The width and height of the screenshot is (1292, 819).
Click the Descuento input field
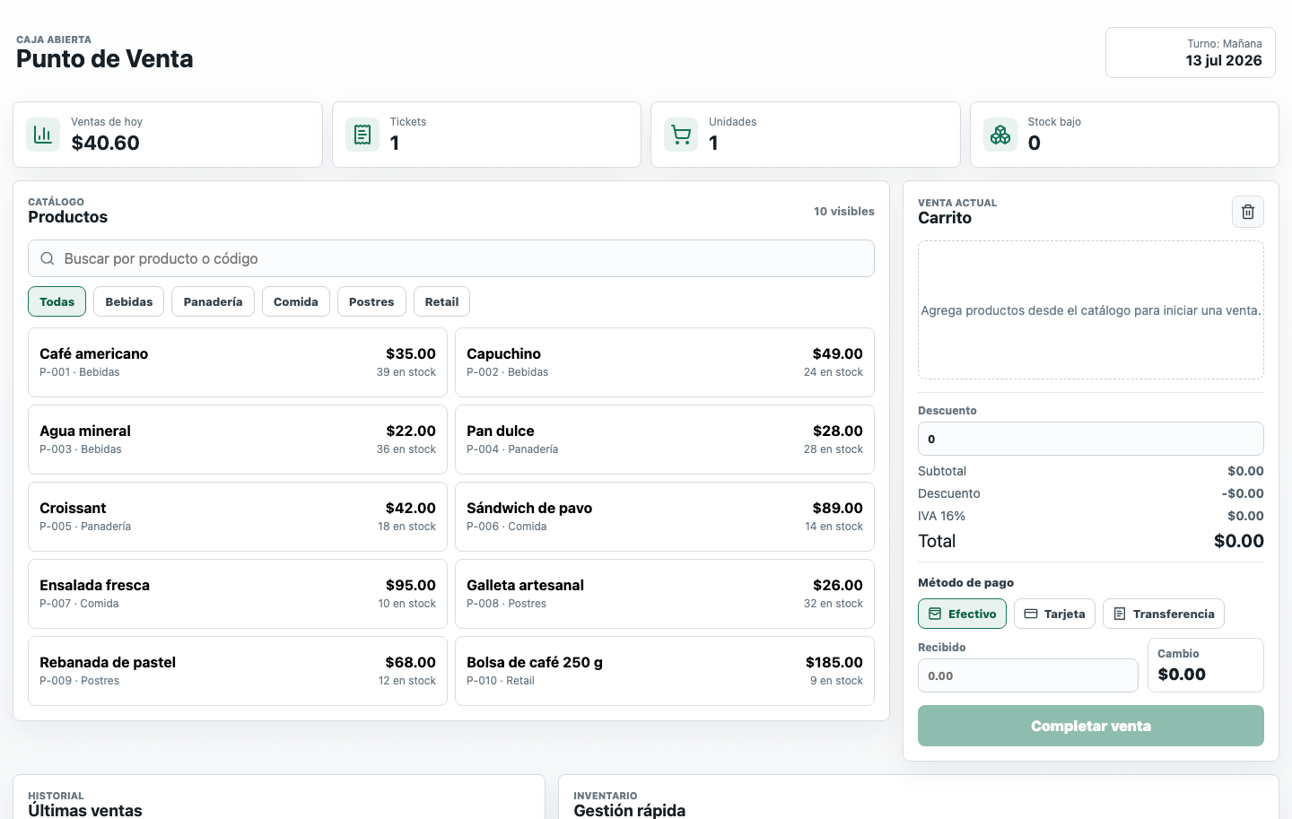(1090, 439)
